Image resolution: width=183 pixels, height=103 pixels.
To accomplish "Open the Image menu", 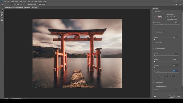I will click(12, 1).
